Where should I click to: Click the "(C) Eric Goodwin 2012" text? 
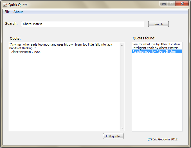[163, 139]
